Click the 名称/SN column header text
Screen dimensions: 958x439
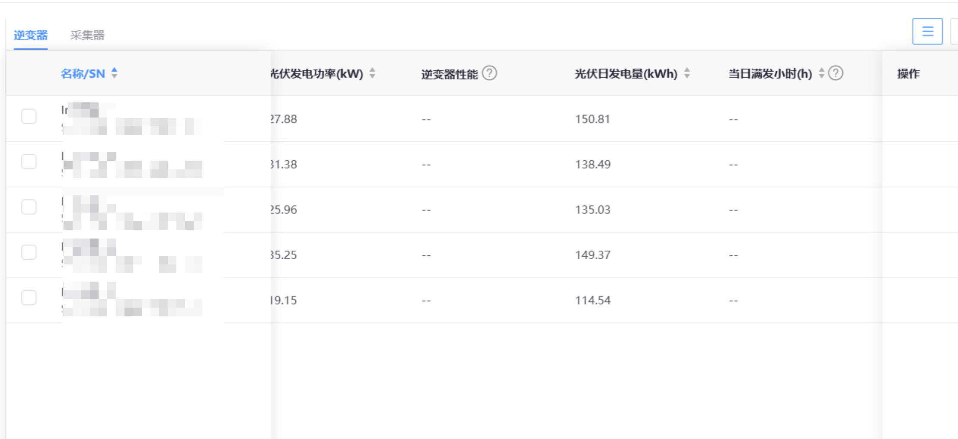pyautogui.click(x=83, y=74)
